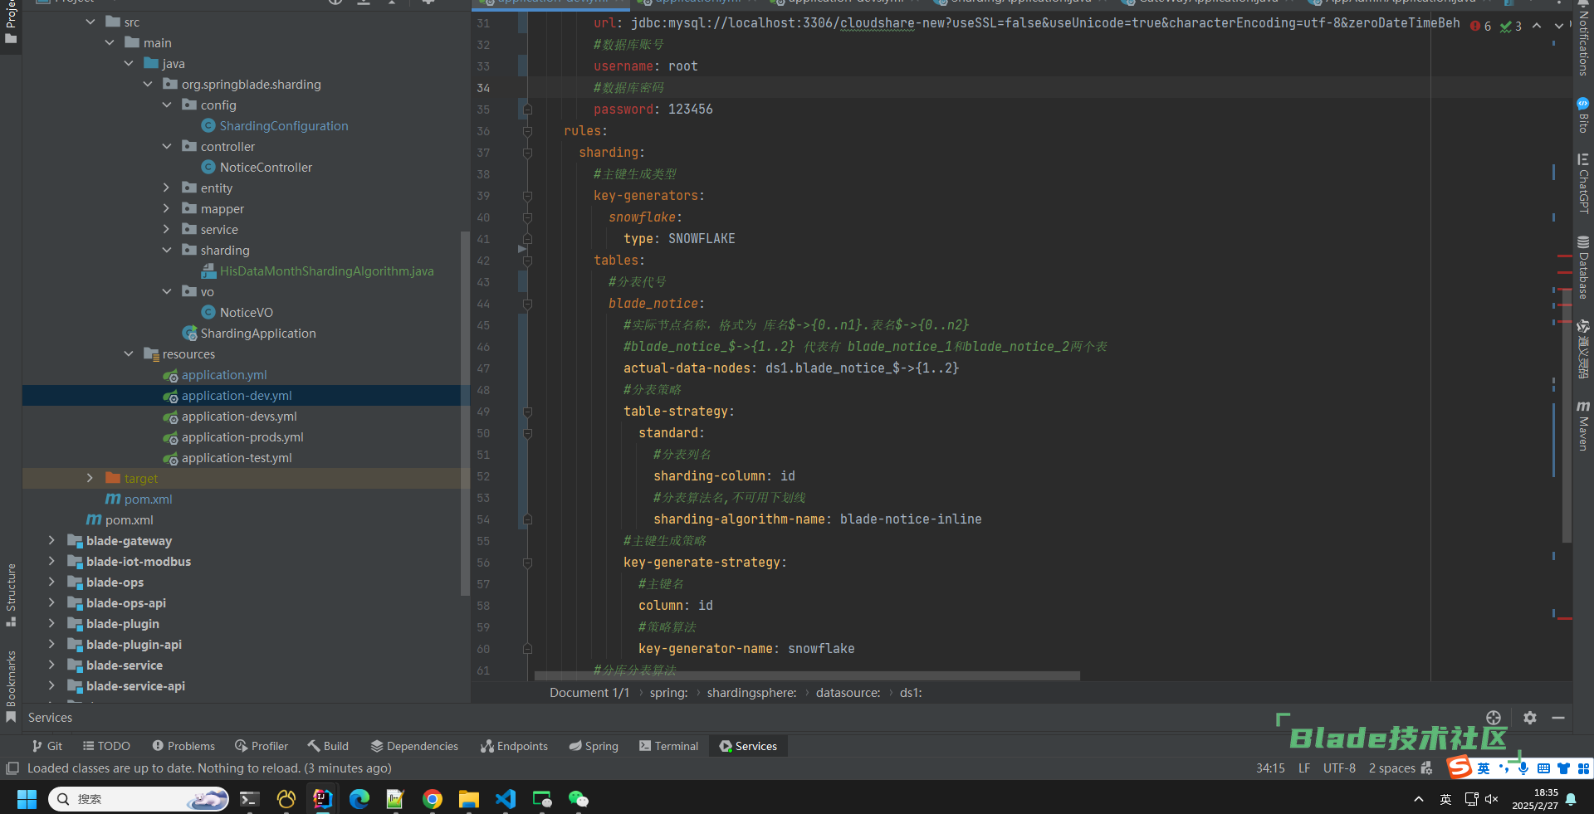Image resolution: width=1594 pixels, height=814 pixels.
Task: Open the Bito side panel
Action: [x=1583, y=115]
